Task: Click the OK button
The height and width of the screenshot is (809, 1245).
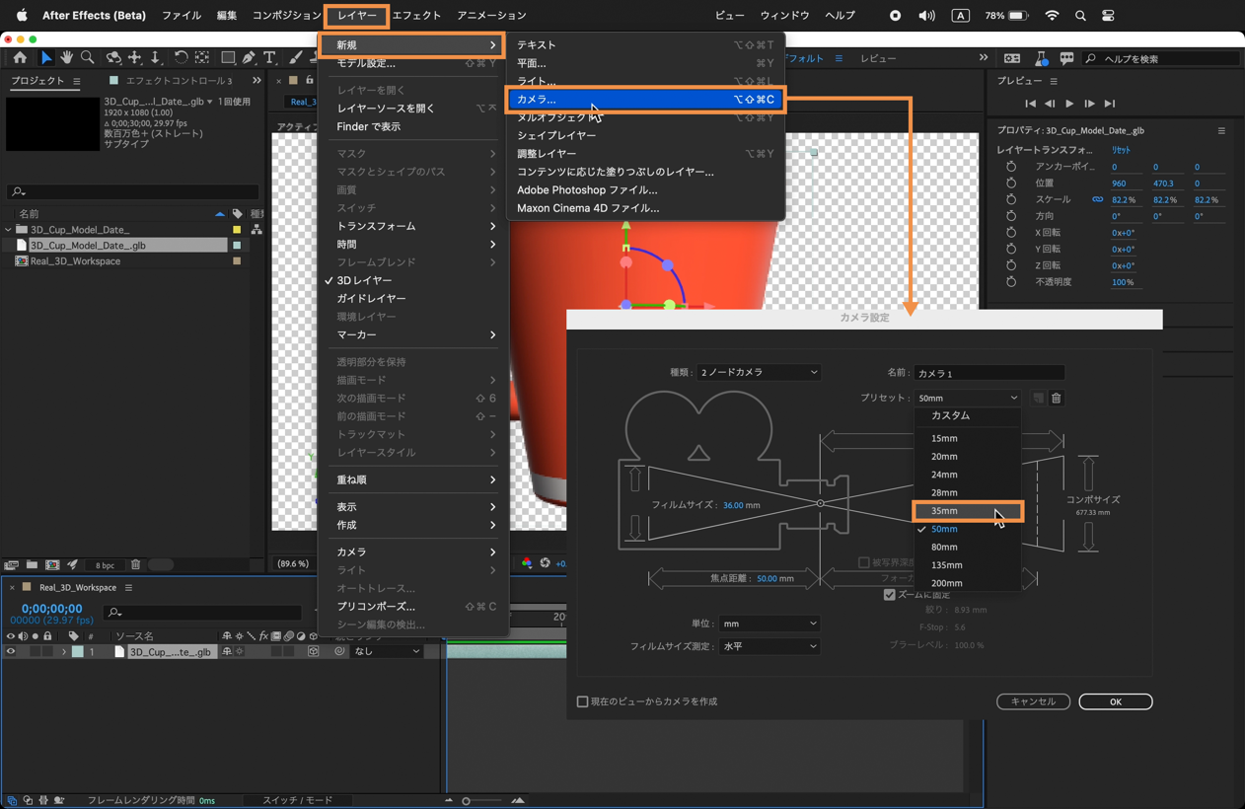Action: pyautogui.click(x=1115, y=701)
